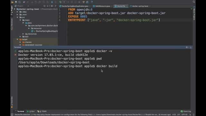Click the TODO bottom tool button
Screen dimensions: 206x116
click(42, 111)
